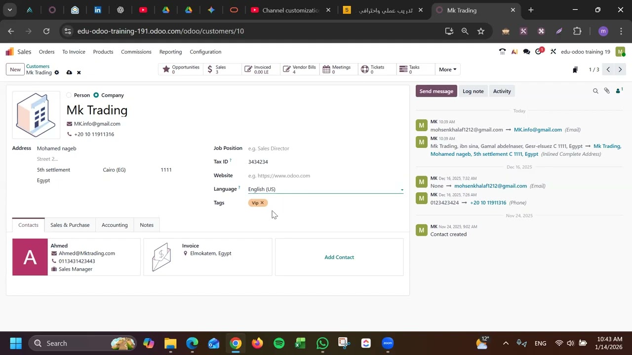Switch to the Notes tab
632x355 pixels.
(x=147, y=225)
